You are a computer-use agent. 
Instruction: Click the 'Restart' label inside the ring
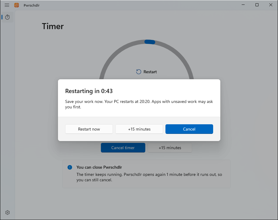150,72
